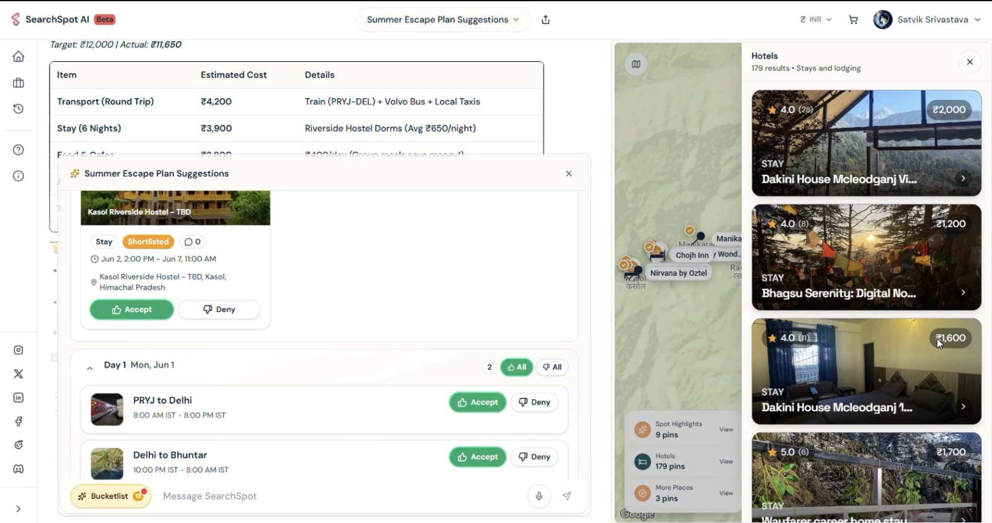Collapse the Day 1 Mon, Jun 1 section
This screenshot has height=523, width=992.
tap(90, 368)
